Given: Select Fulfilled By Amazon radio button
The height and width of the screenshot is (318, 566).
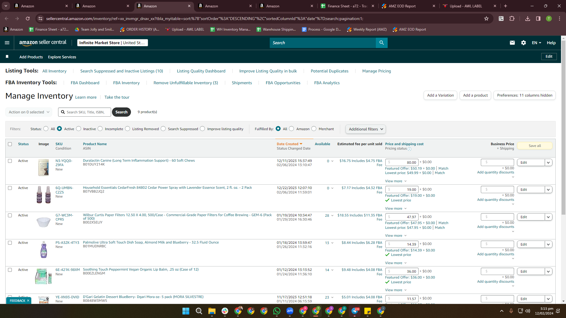Looking at the screenshot, I should pyautogui.click(x=291, y=129).
